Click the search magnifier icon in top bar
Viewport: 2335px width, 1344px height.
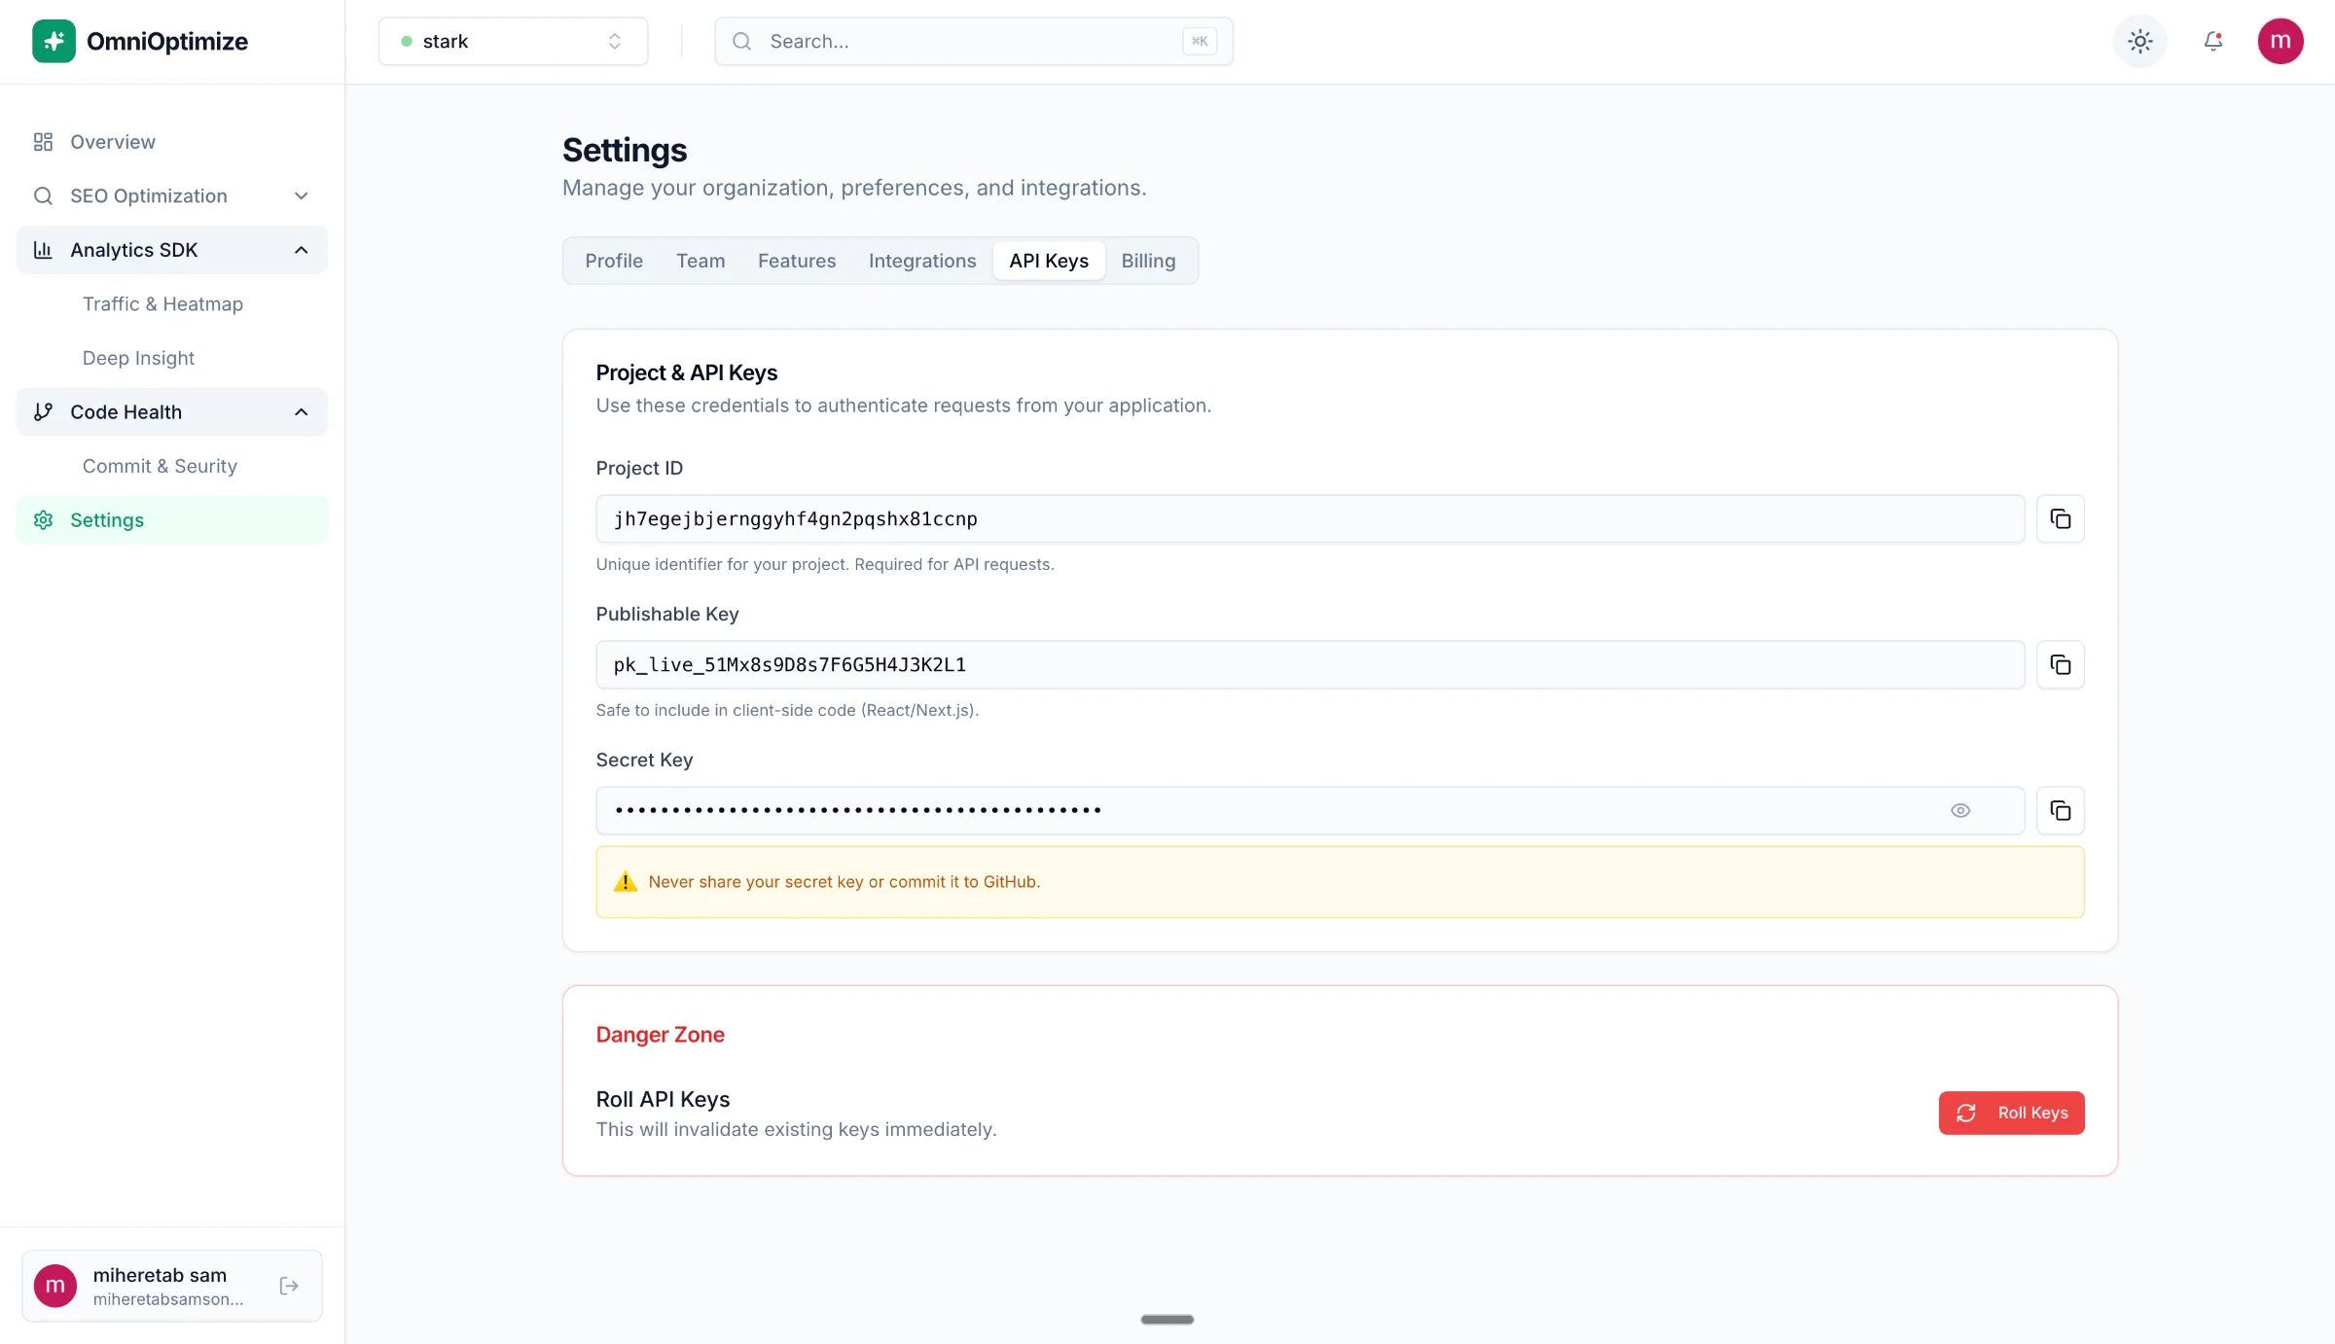pos(741,41)
